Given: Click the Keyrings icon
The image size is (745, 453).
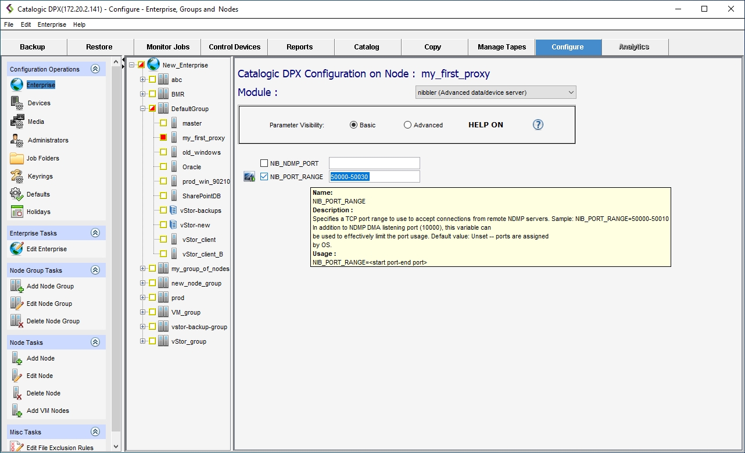Looking at the screenshot, I should [17, 176].
